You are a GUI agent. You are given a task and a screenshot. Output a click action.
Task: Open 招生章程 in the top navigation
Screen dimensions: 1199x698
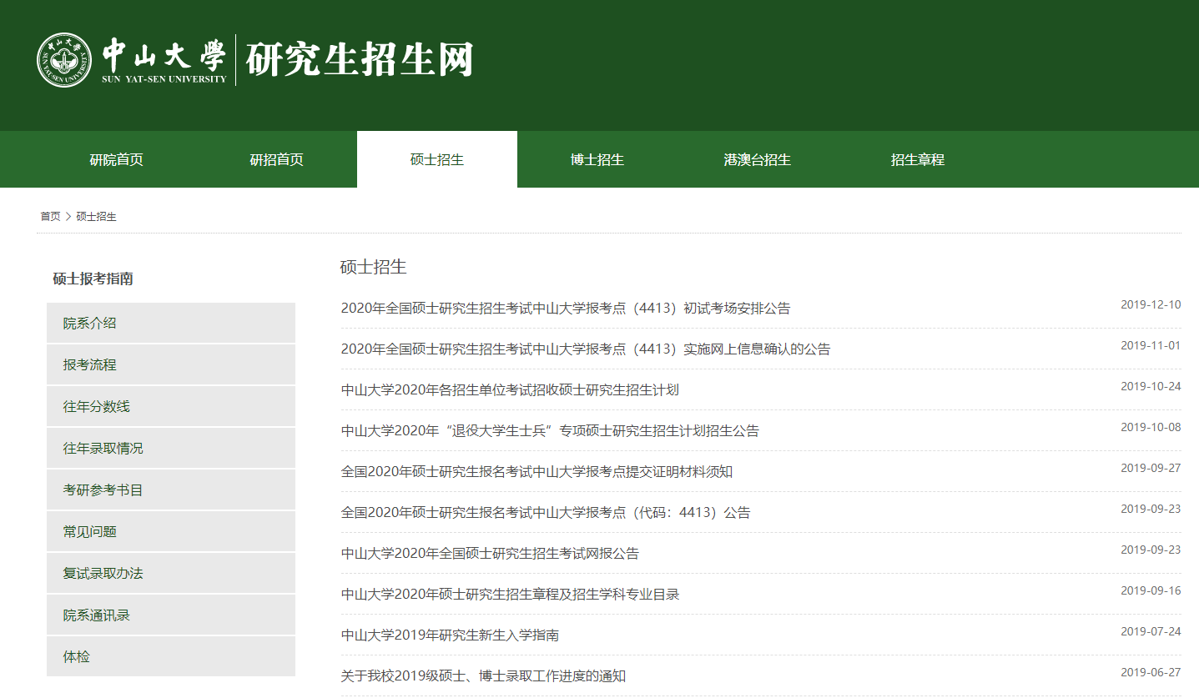[918, 159]
